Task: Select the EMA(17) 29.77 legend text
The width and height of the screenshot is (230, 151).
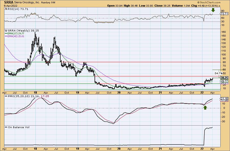Action: tap(16, 33)
